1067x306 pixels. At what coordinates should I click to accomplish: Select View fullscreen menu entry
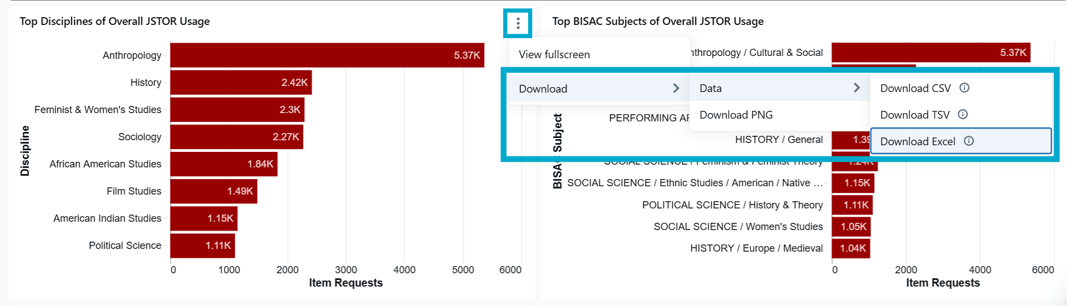point(599,54)
